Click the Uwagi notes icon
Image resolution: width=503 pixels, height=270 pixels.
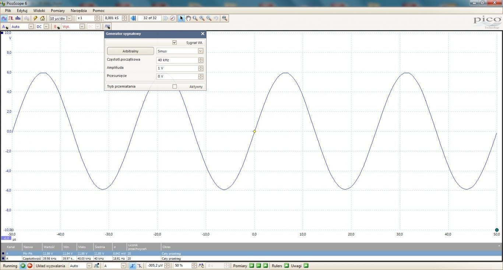[x=306, y=266]
